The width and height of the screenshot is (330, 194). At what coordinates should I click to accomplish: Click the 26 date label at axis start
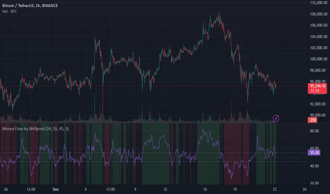pyautogui.click(x=6, y=189)
